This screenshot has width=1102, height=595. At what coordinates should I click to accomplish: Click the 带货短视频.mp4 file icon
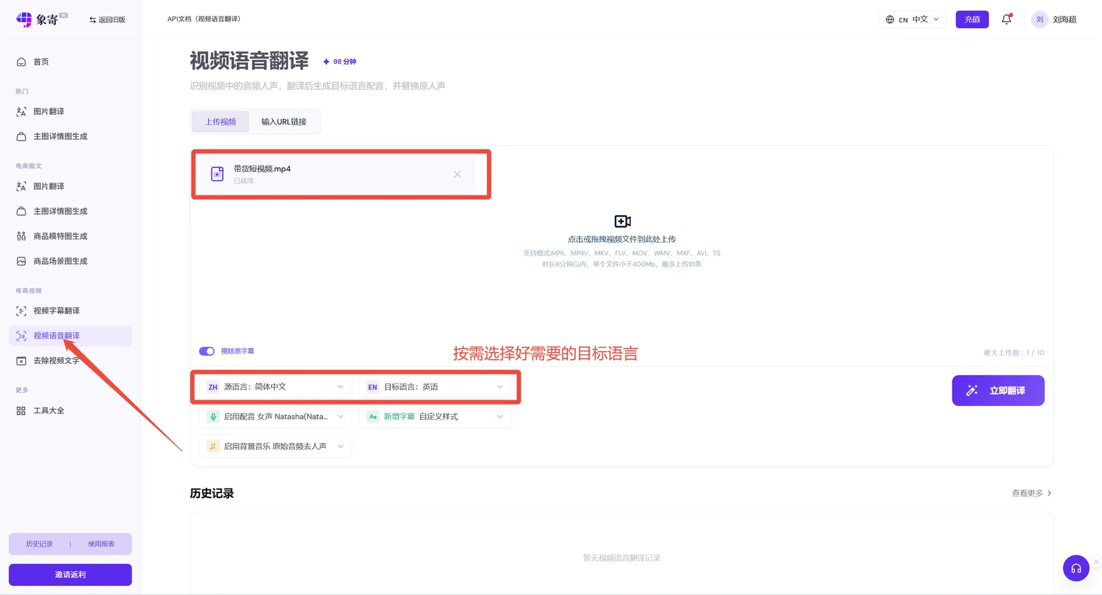pyautogui.click(x=217, y=174)
